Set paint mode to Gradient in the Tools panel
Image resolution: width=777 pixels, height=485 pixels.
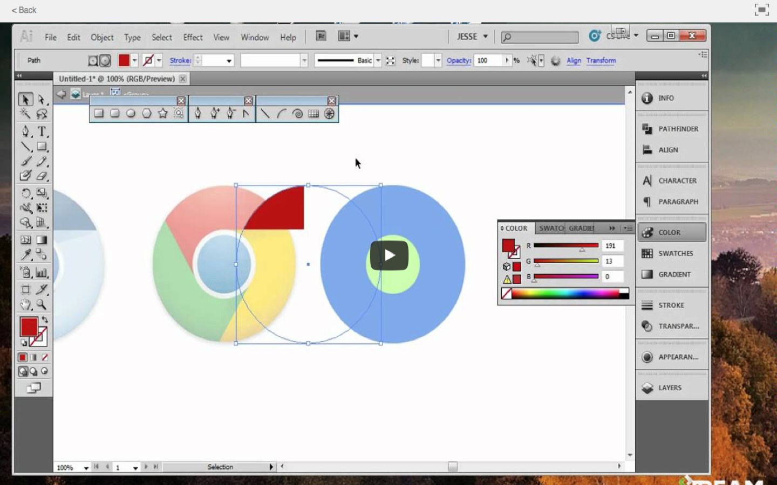pos(33,357)
